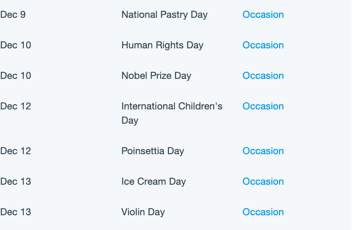Click the Dec 9 date cell
Image resolution: width=352 pixels, height=230 pixels.
point(13,15)
